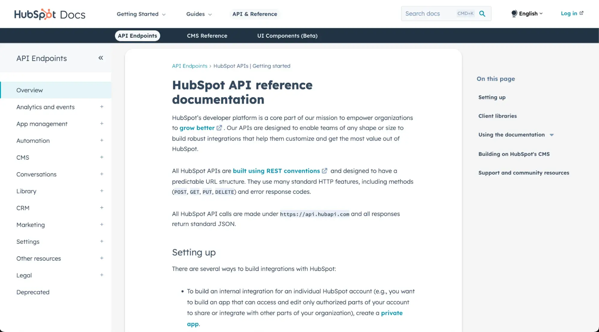The height and width of the screenshot is (332, 599).
Task: Expand CRM with its plus icon
Action: (x=102, y=208)
